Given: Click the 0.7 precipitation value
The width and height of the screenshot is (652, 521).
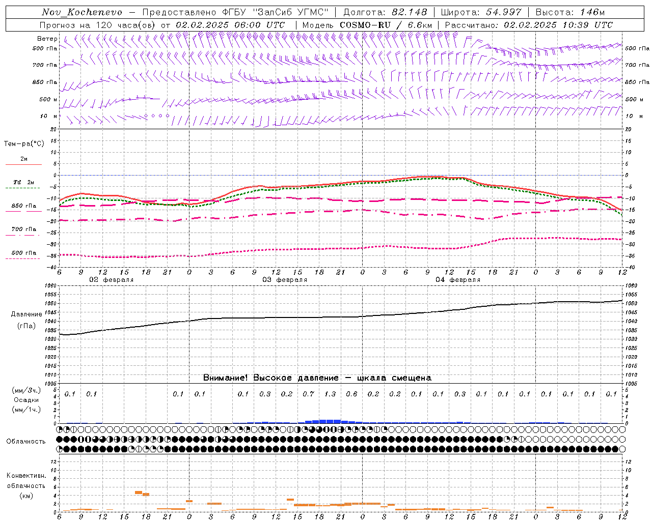Looking at the screenshot, I should (308, 394).
